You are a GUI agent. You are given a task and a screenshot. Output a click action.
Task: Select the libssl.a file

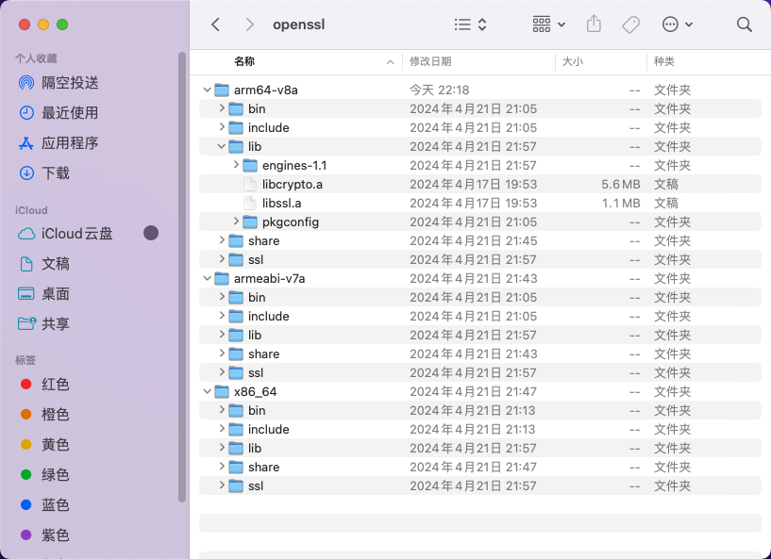point(480,203)
